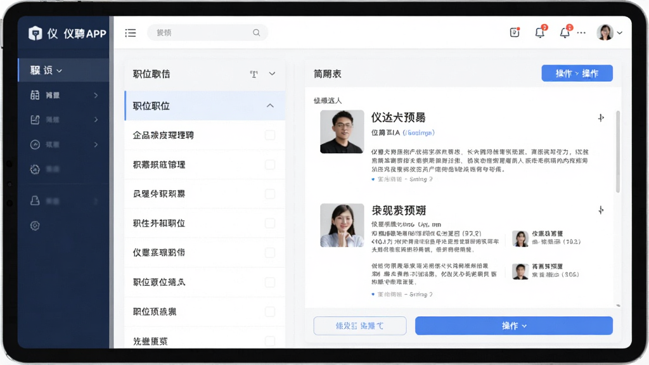Screen dimensions: 649x365
Task: Check the box on 职性 fourth row
Action: pos(270,224)
